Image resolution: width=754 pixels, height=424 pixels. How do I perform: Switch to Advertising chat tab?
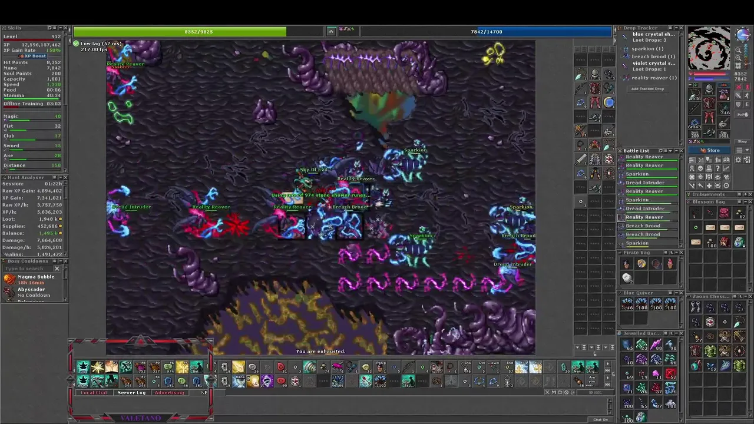pos(170,393)
